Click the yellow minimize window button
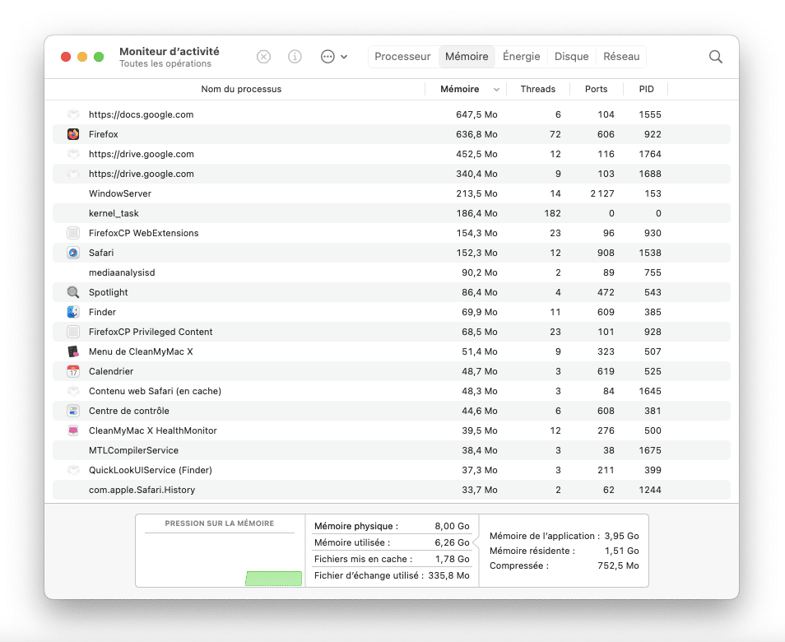 point(82,57)
